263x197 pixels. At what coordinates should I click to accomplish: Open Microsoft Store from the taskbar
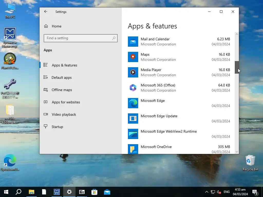click(x=94, y=192)
